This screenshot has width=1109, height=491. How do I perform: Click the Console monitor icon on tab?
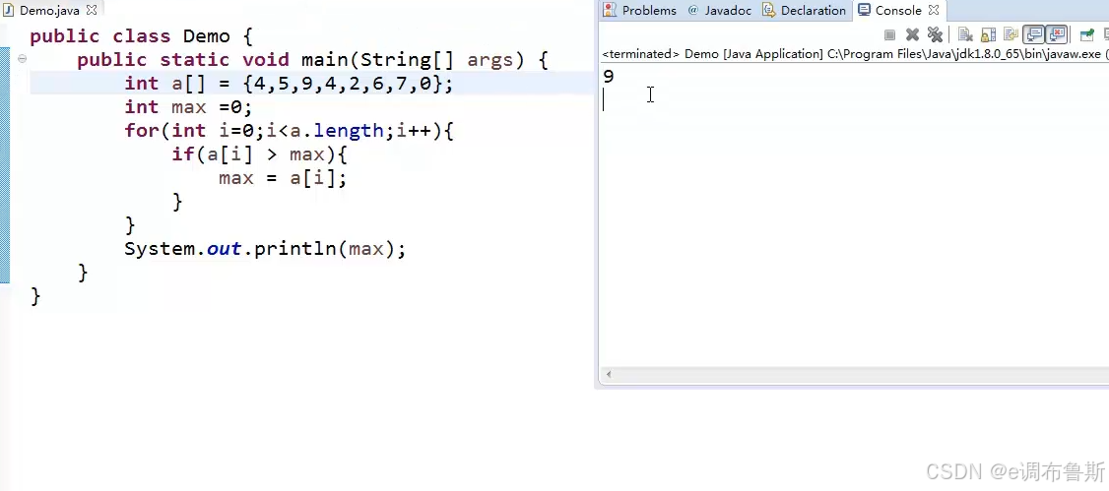(x=865, y=11)
